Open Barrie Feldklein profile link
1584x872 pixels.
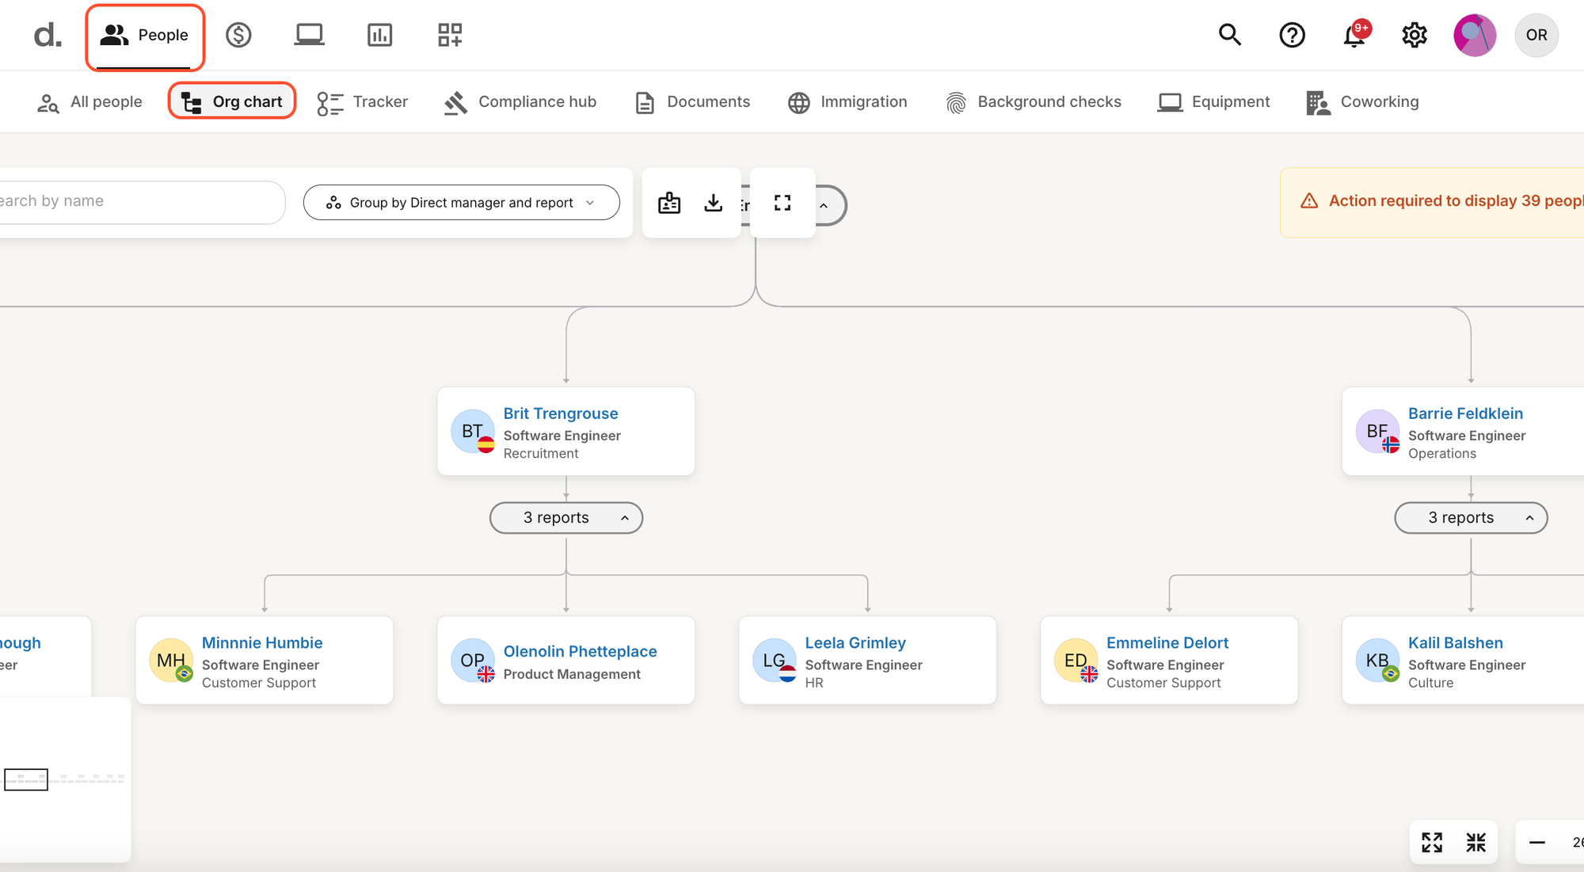pos(1465,413)
